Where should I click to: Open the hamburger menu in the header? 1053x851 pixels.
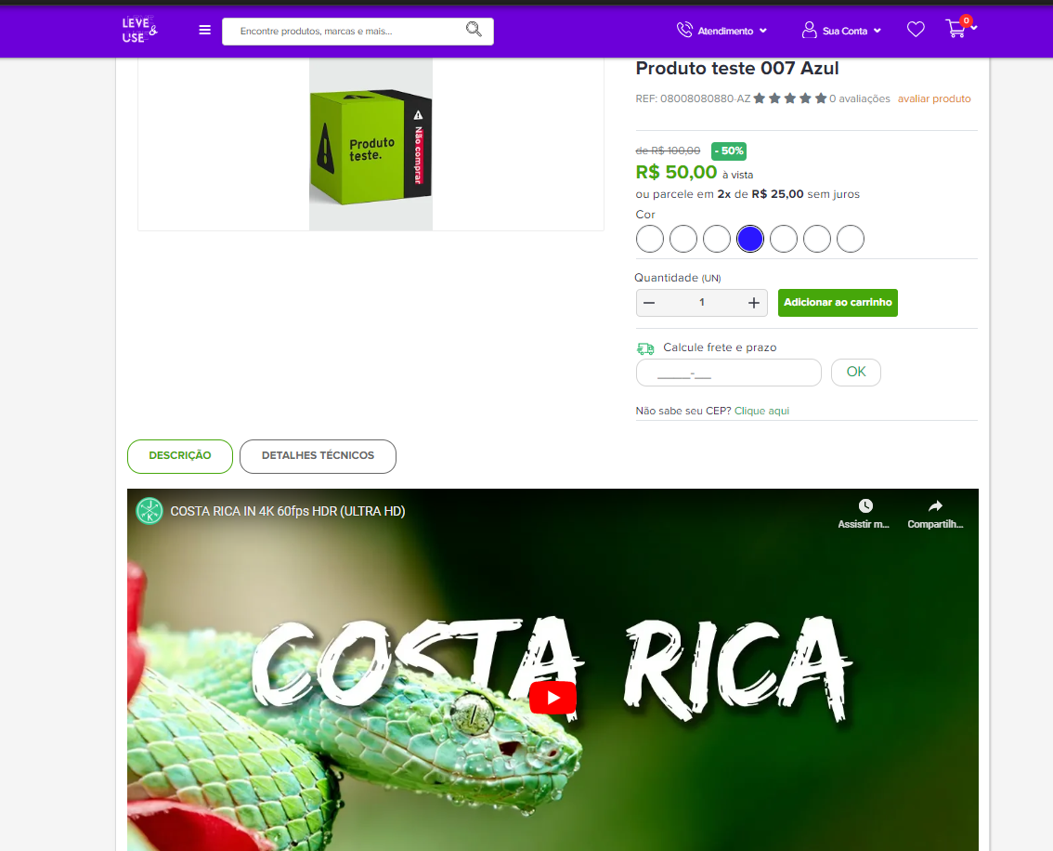coord(205,31)
